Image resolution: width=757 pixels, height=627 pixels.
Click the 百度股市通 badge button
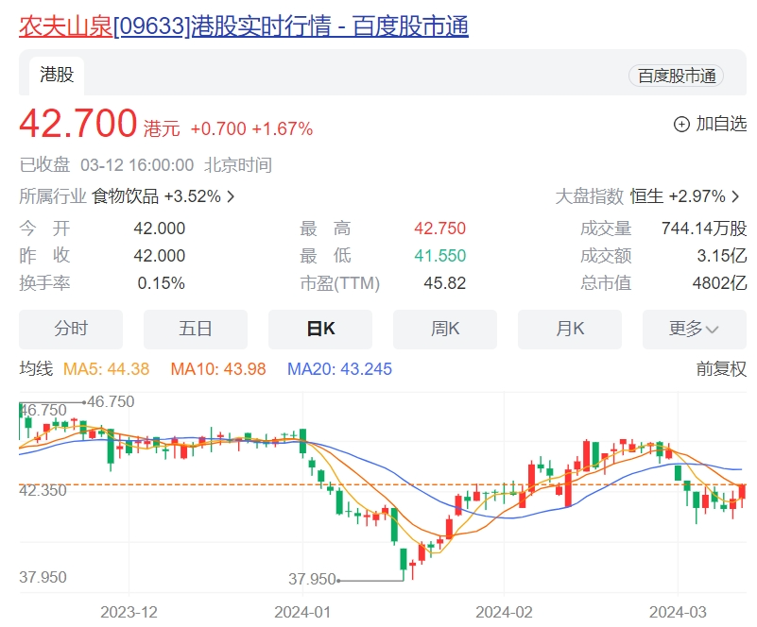click(676, 76)
